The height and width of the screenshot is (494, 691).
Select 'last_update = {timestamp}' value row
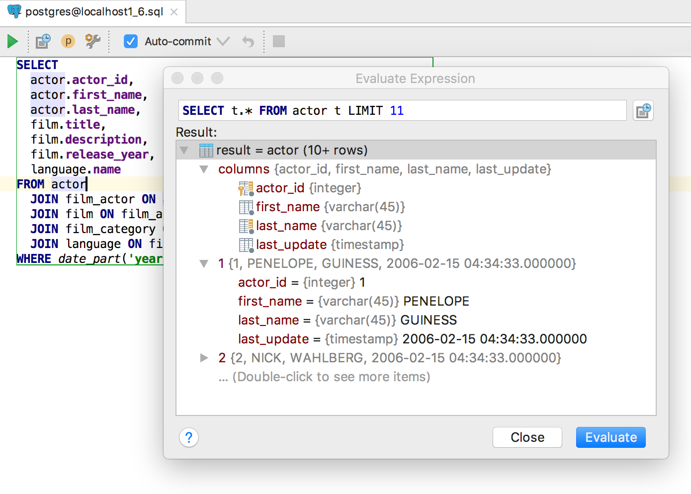413,339
